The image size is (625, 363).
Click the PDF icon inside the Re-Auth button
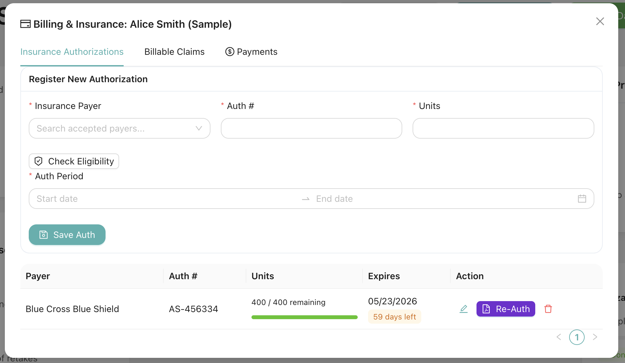pos(486,309)
